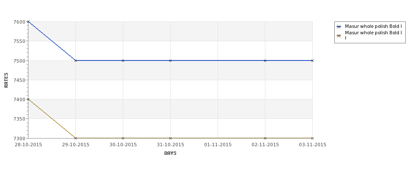Click blue legend marker for Masur Bold I

click(x=339, y=27)
